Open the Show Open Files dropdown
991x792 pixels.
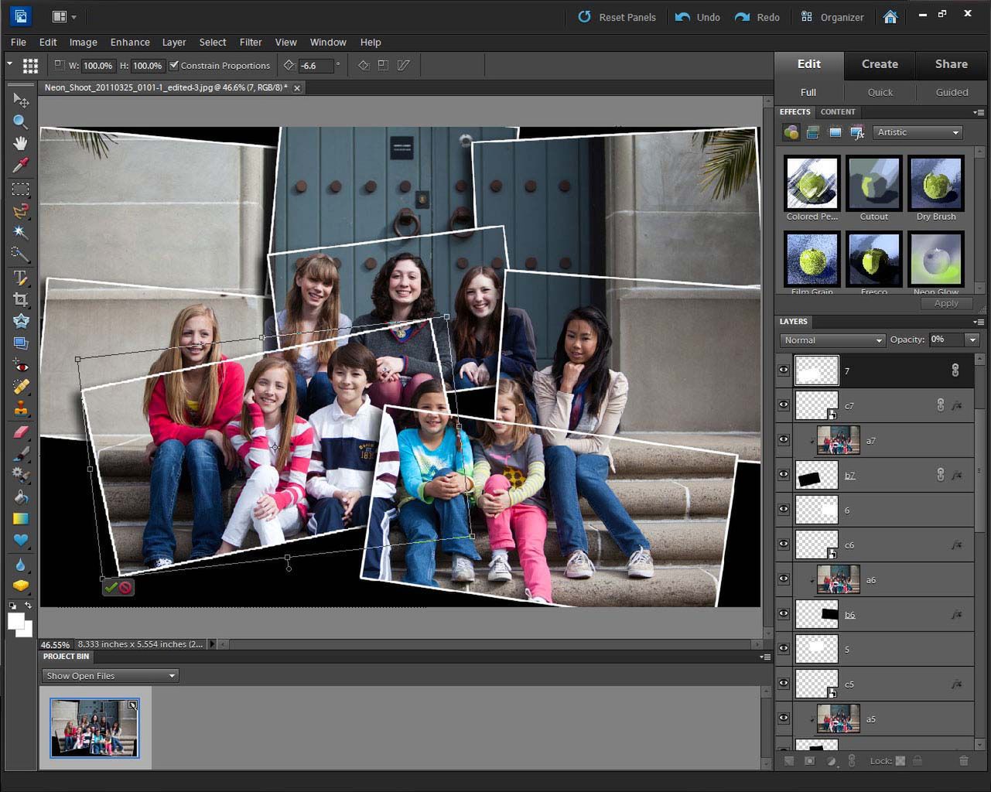click(x=110, y=676)
